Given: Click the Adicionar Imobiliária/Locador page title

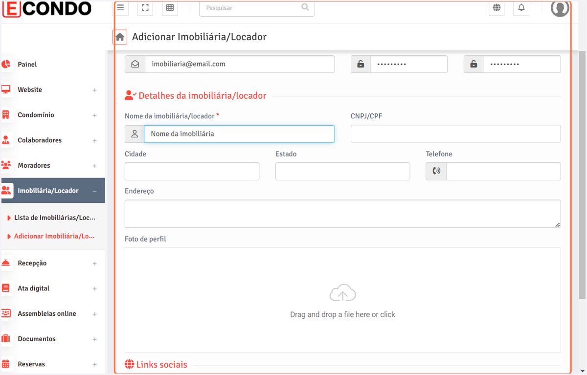Looking at the screenshot, I should (x=199, y=37).
